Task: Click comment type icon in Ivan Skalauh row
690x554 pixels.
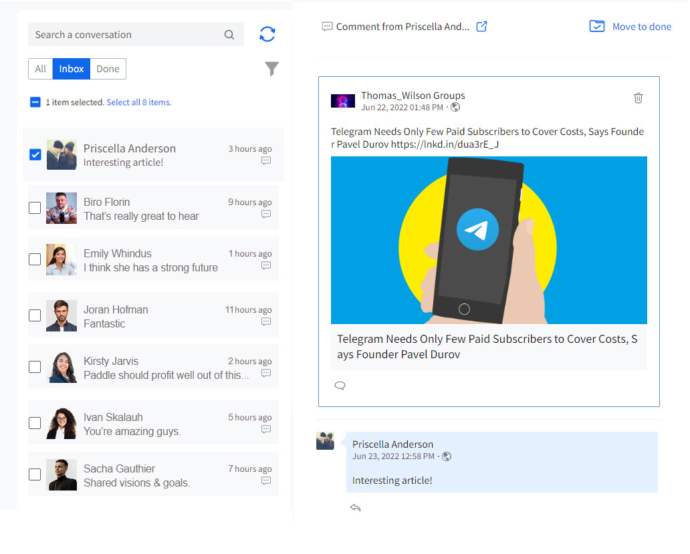Action: [266, 429]
